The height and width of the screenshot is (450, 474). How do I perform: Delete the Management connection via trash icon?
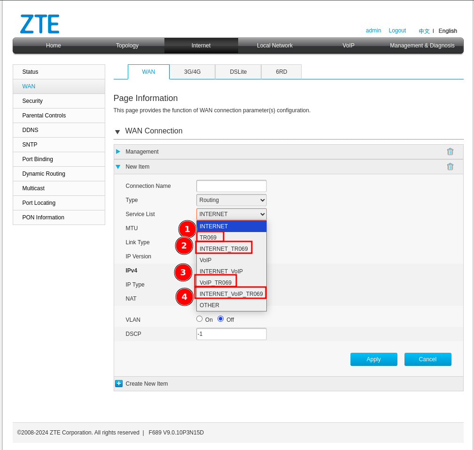click(x=450, y=152)
